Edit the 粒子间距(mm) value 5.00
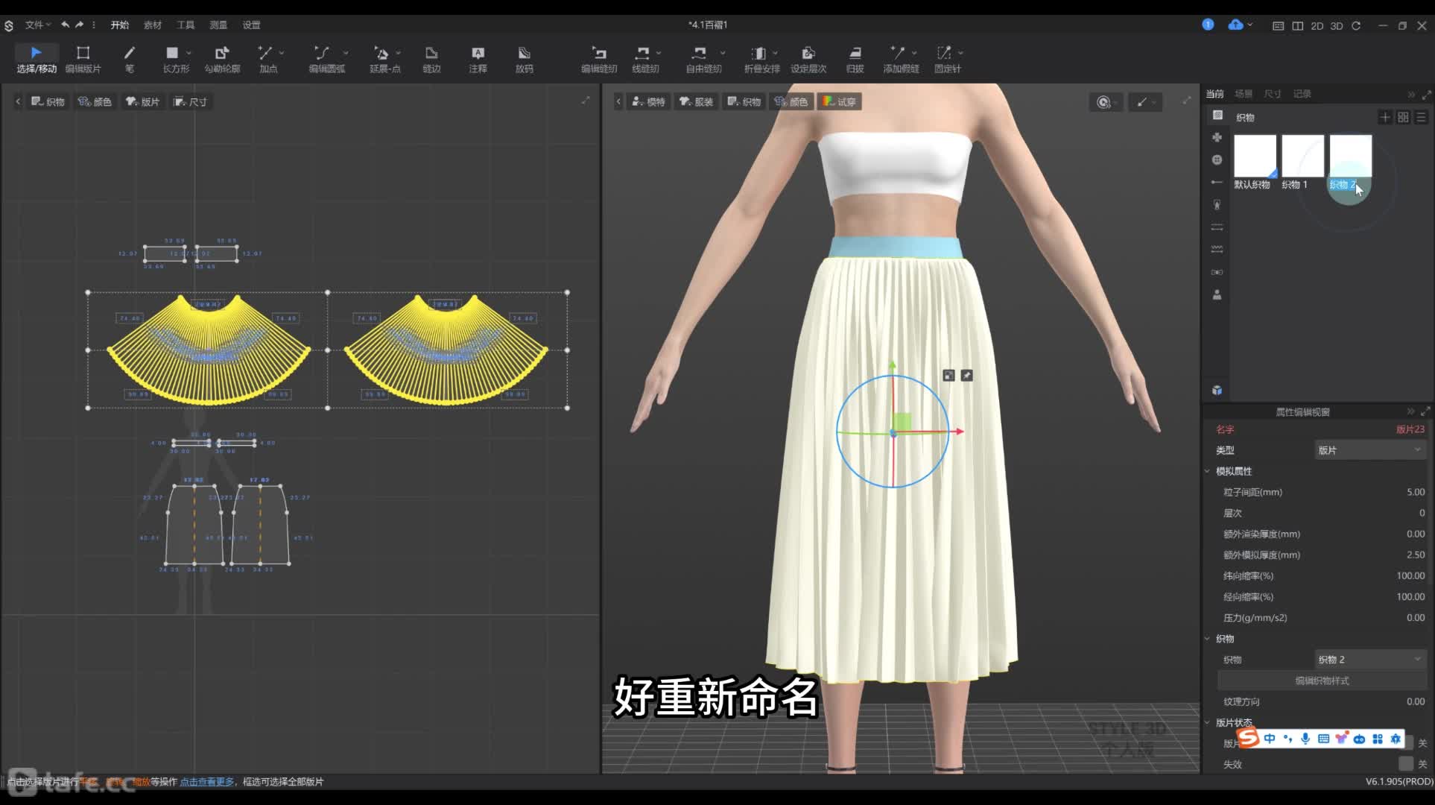Screen dimensions: 1435x805 [x=1415, y=492]
